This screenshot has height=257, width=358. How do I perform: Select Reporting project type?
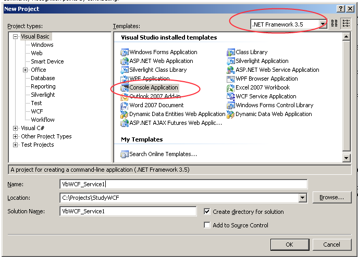click(x=43, y=86)
